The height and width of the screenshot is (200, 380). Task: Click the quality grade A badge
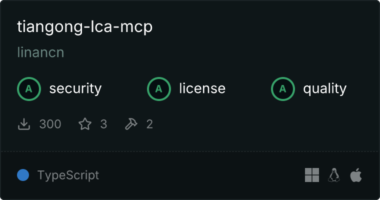click(283, 89)
